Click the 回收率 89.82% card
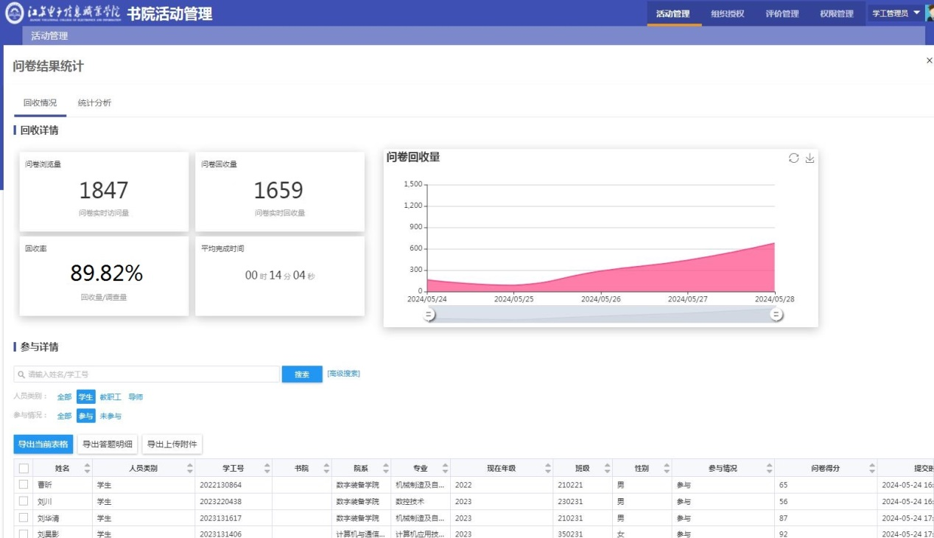This screenshot has height=538, width=934. (104, 276)
